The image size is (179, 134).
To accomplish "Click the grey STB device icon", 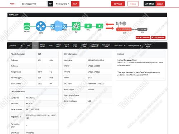I will (x=142, y=29).
